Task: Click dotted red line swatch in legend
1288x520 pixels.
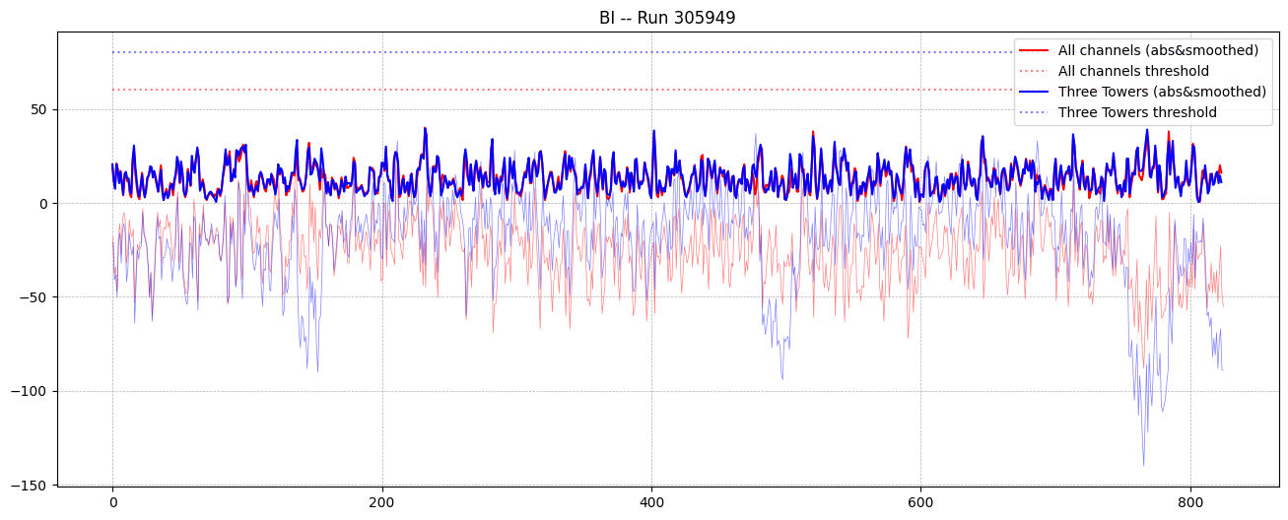Action: tap(1035, 71)
